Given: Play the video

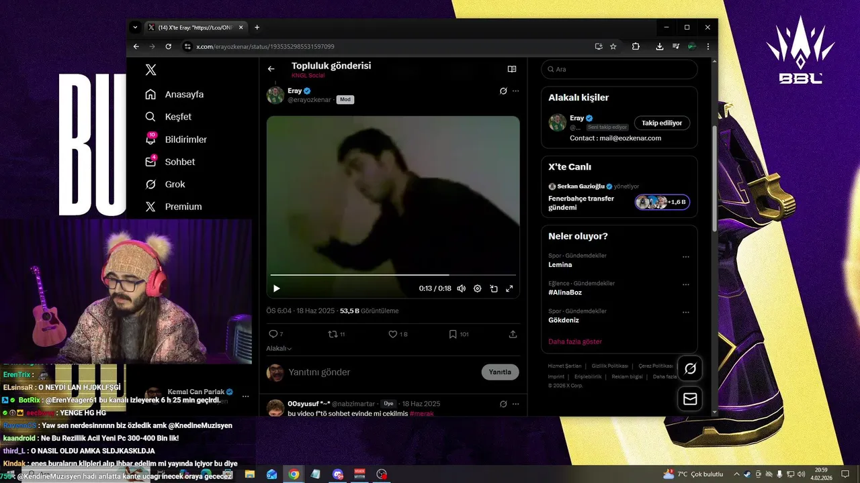Looking at the screenshot, I should tap(276, 288).
